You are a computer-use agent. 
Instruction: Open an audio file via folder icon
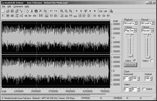[x=8, y=11]
